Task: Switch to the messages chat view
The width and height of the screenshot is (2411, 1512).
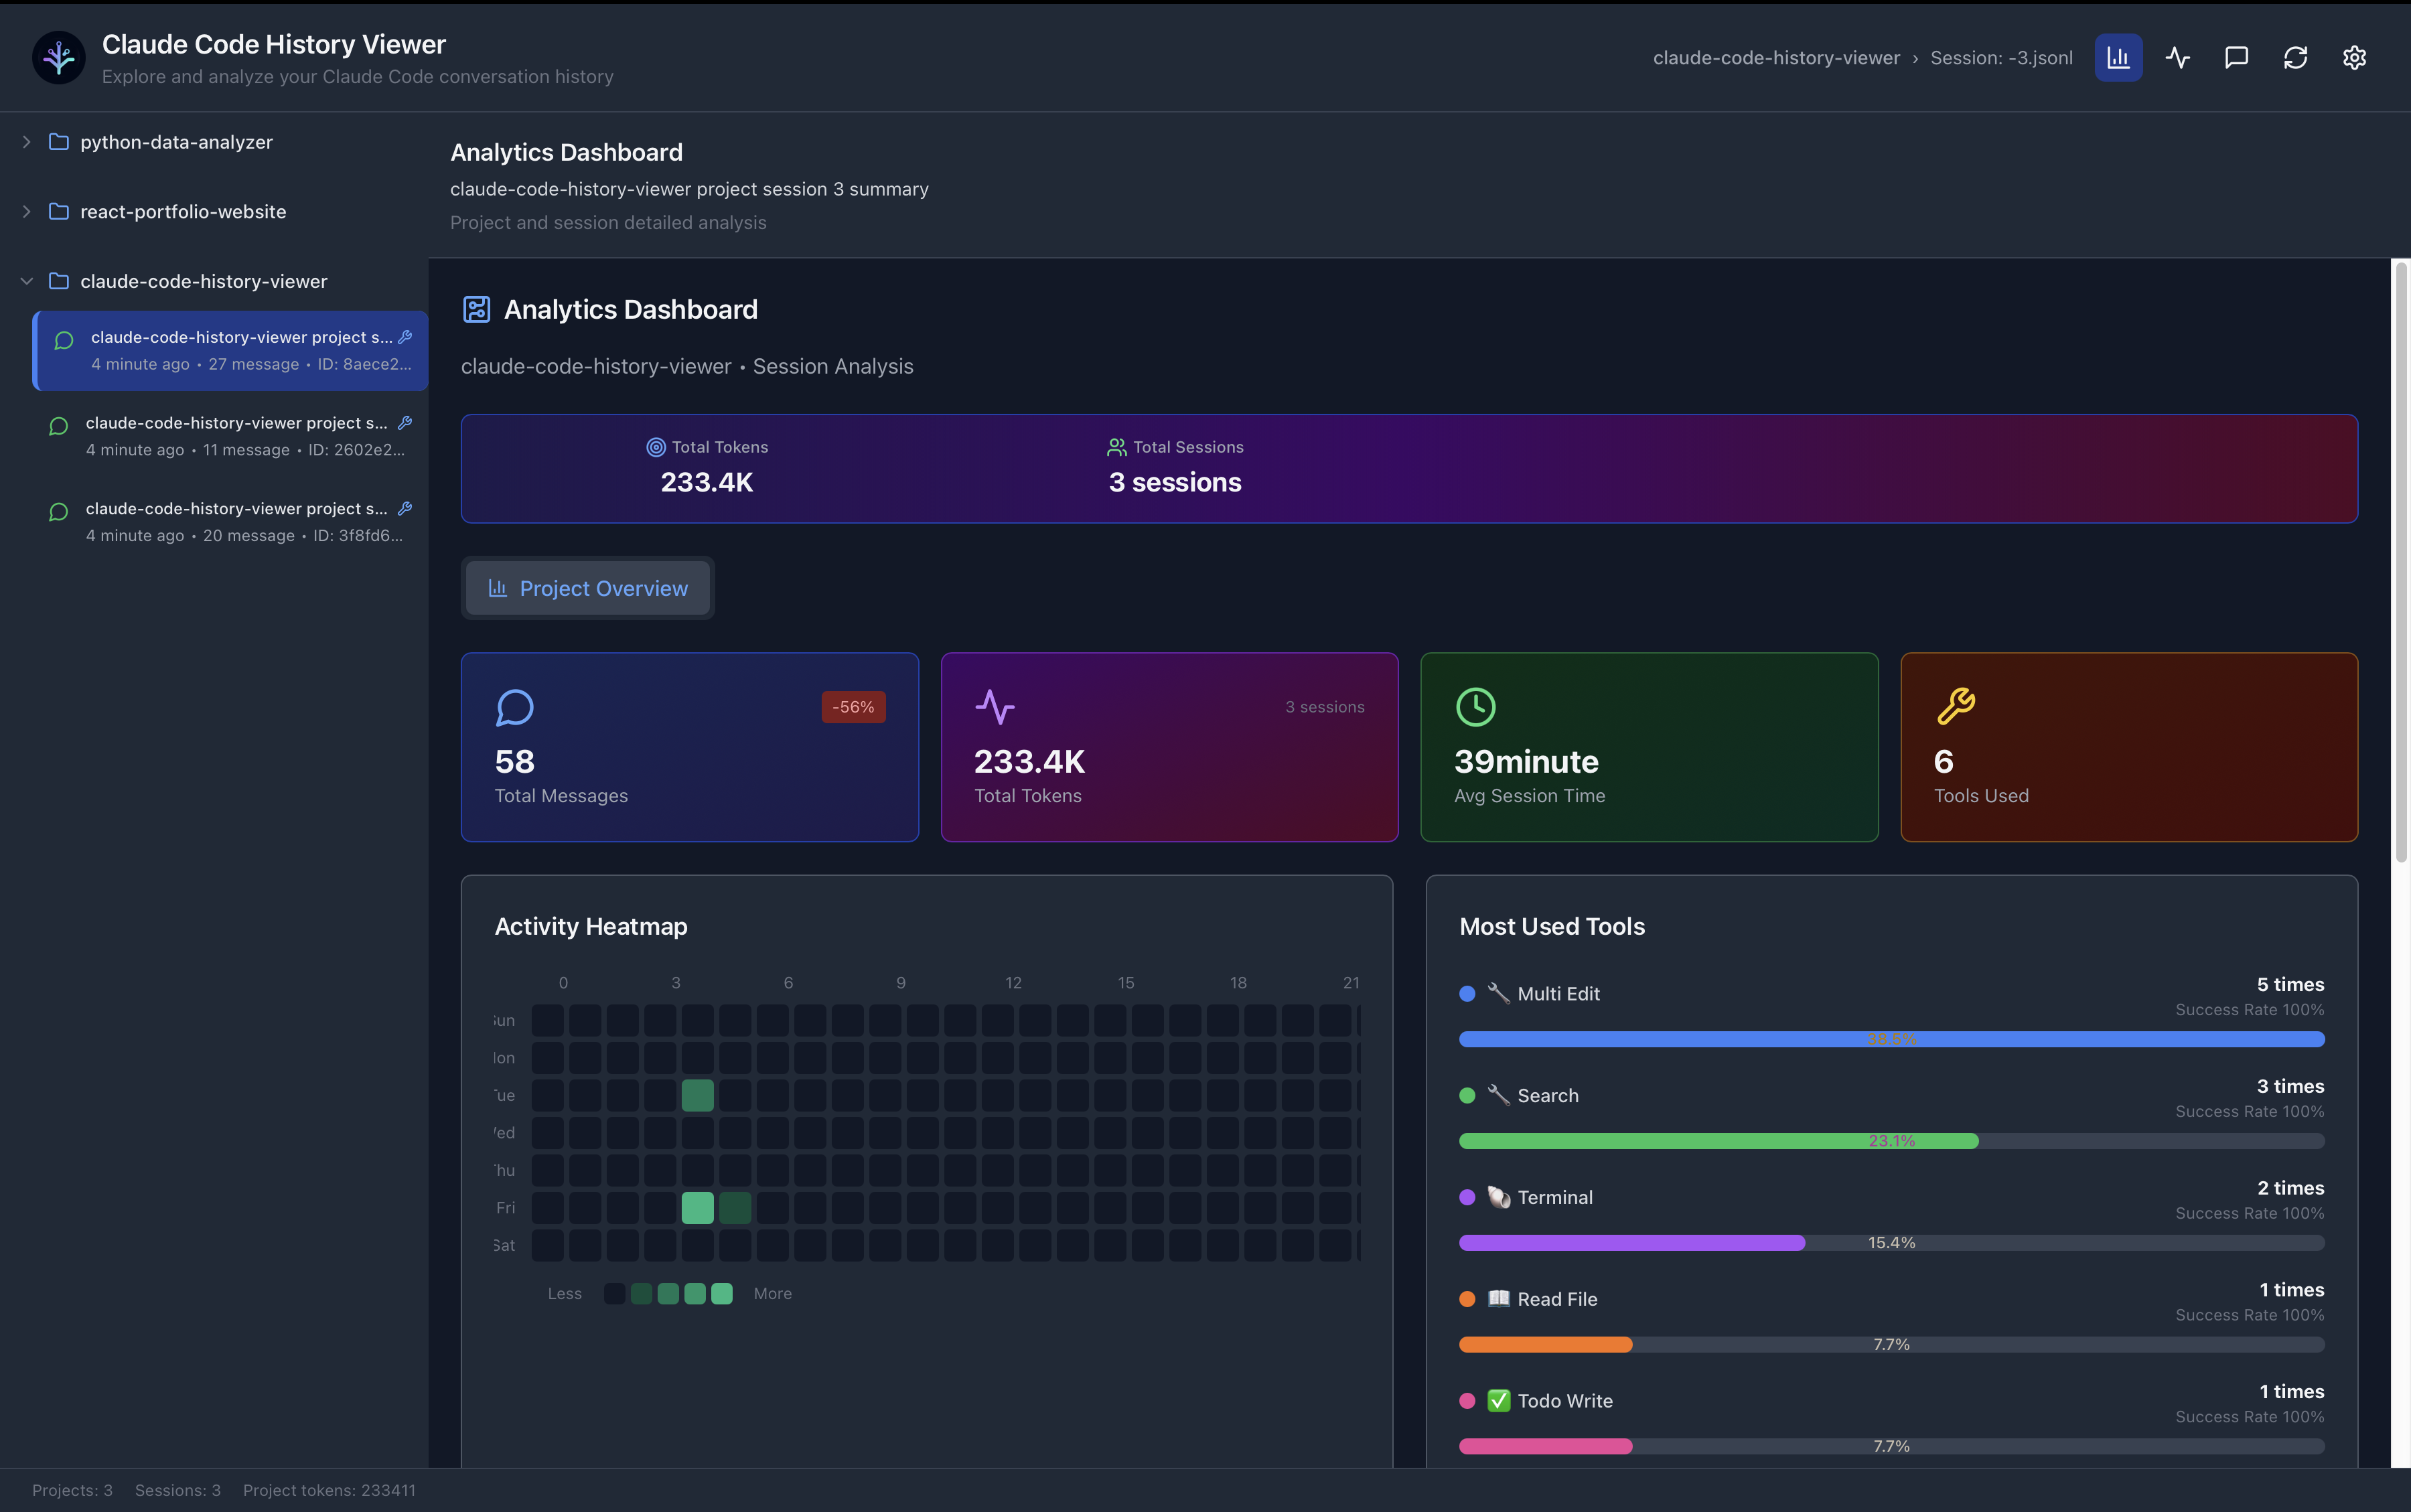Action: tap(2236, 58)
